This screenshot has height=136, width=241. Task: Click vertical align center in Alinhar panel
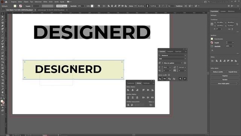[x=148, y=90]
